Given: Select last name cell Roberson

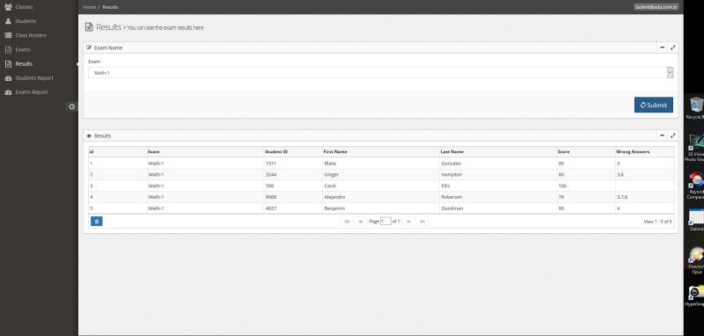Looking at the screenshot, I should tap(498, 197).
